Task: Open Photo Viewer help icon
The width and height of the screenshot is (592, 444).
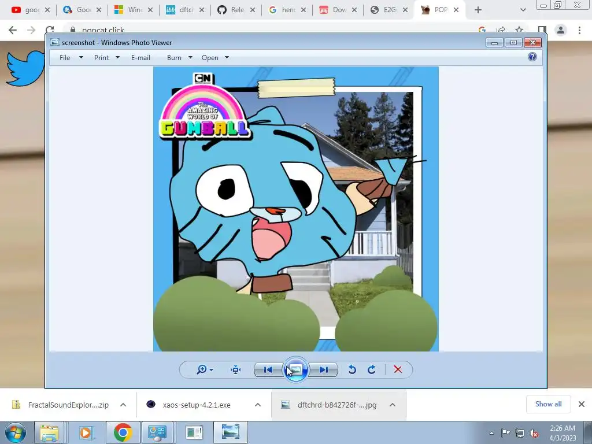Action: point(532,57)
